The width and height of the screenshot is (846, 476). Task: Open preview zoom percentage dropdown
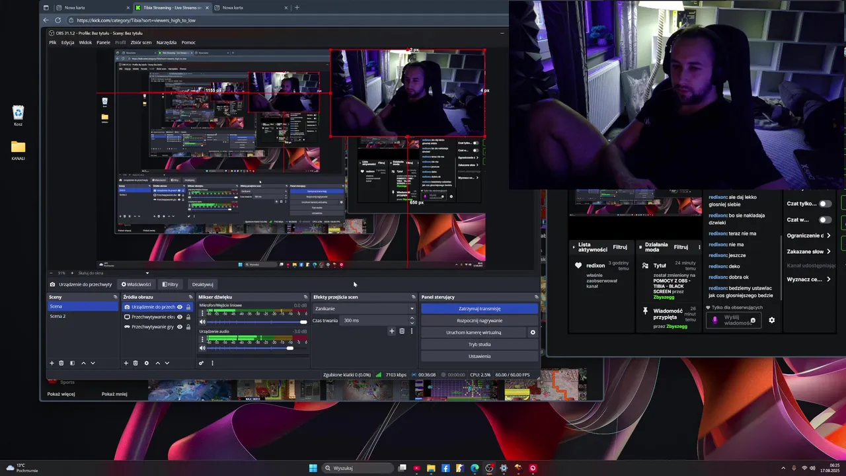[63, 273]
